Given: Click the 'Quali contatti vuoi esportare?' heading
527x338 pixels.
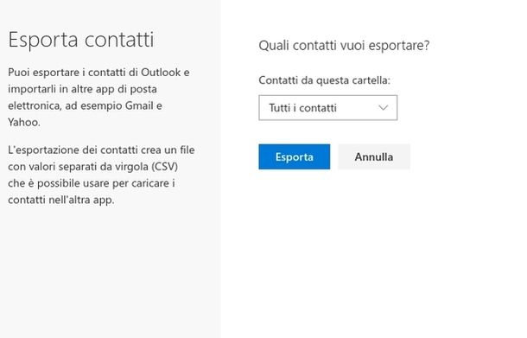Looking at the screenshot, I should 344,45.
